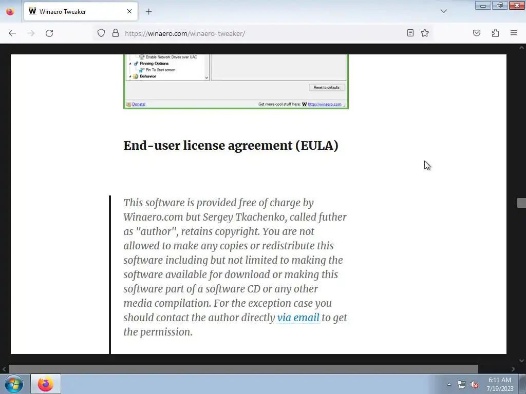526x394 pixels.
Task: Open the Windows Start menu
Action: pyautogui.click(x=14, y=384)
